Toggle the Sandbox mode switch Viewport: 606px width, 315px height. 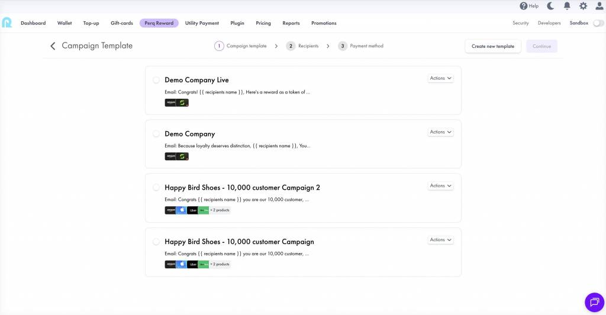[598, 23]
